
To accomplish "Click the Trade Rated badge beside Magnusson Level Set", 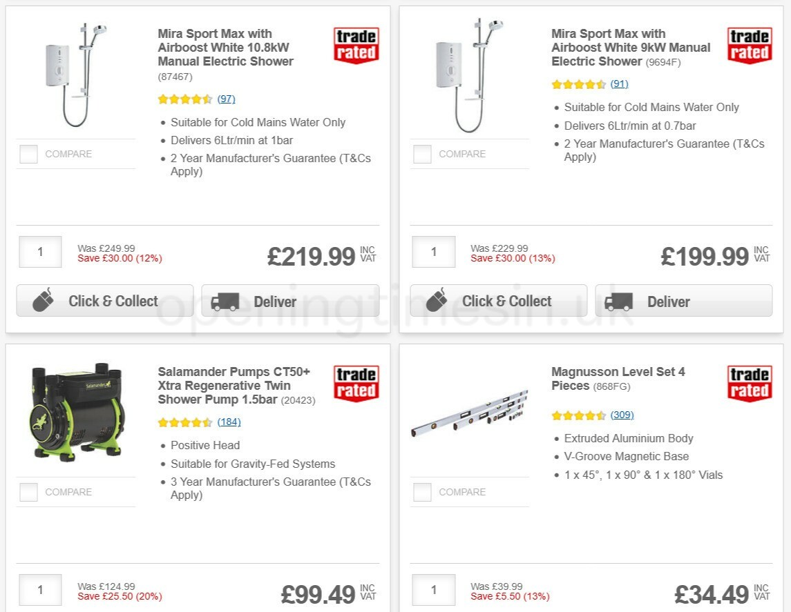I will point(750,385).
